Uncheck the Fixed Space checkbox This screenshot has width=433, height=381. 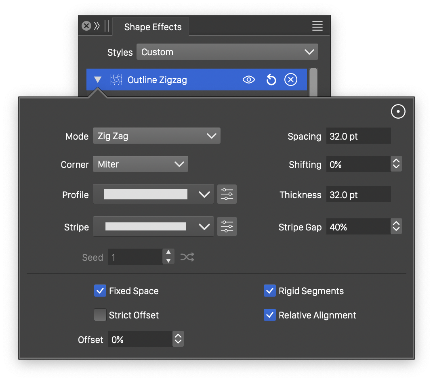tap(100, 291)
